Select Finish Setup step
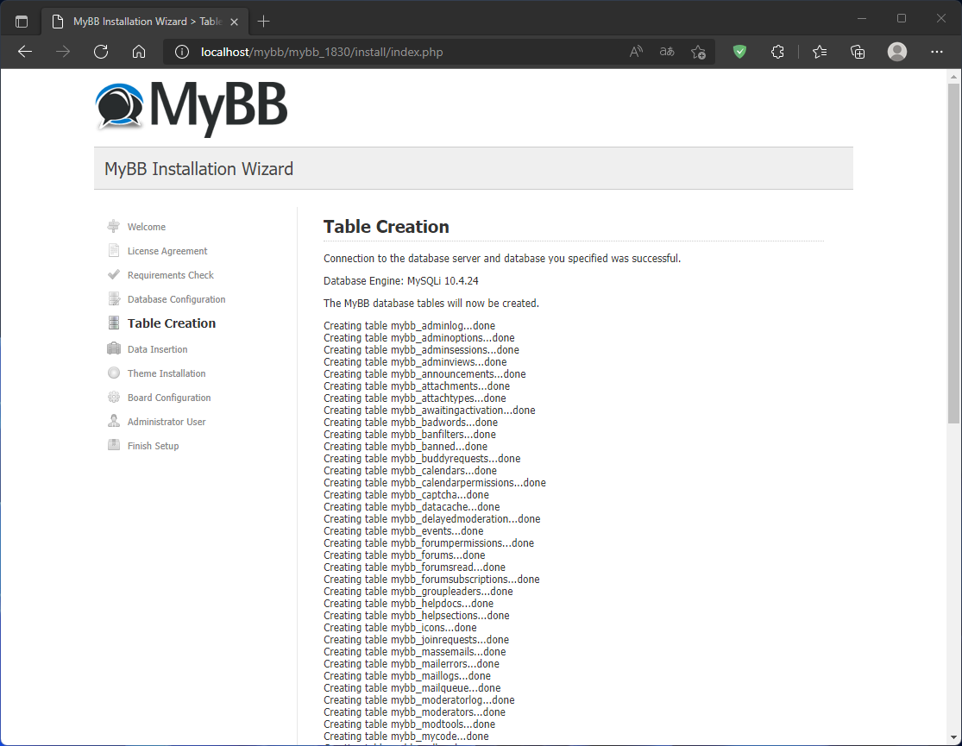The width and height of the screenshot is (962, 746). click(x=154, y=446)
